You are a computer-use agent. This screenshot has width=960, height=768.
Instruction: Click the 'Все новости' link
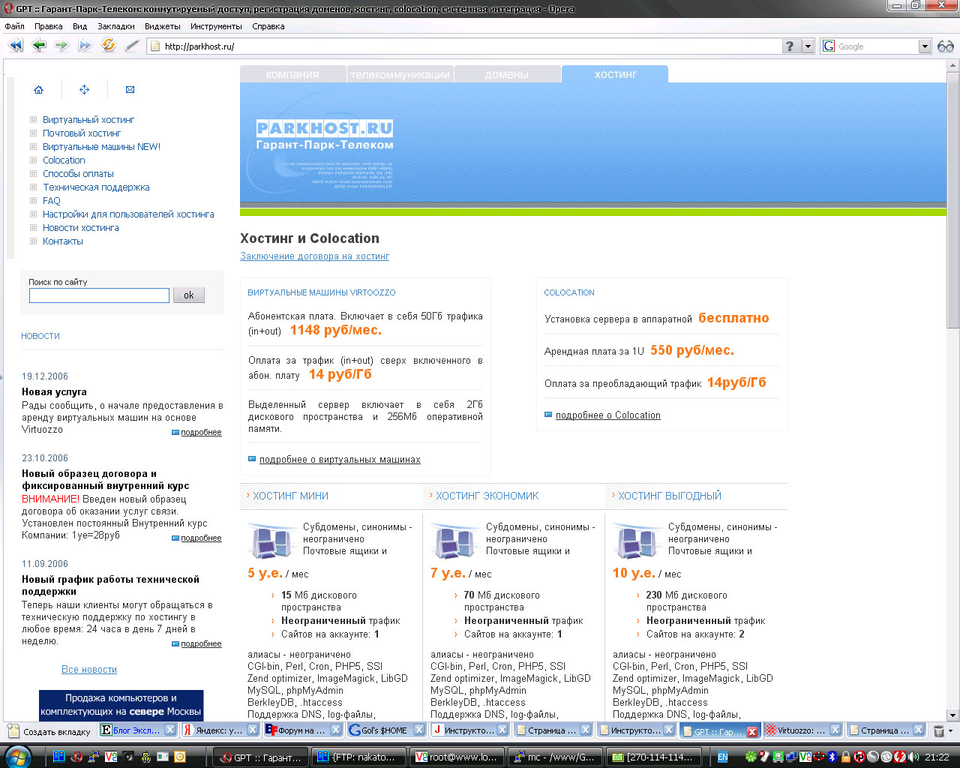tap(89, 669)
